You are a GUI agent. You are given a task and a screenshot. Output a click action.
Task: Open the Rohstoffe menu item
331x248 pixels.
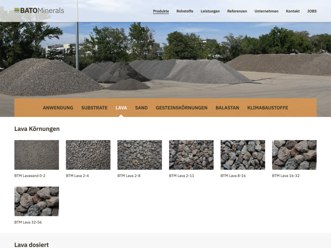(x=185, y=11)
